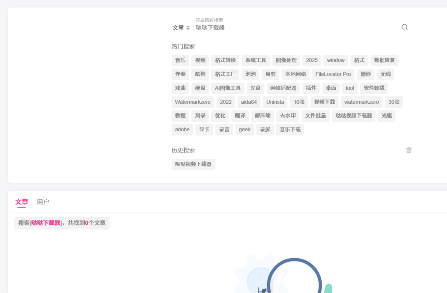
Task: Pick the FileLocator Pro tag
Action: (333, 75)
